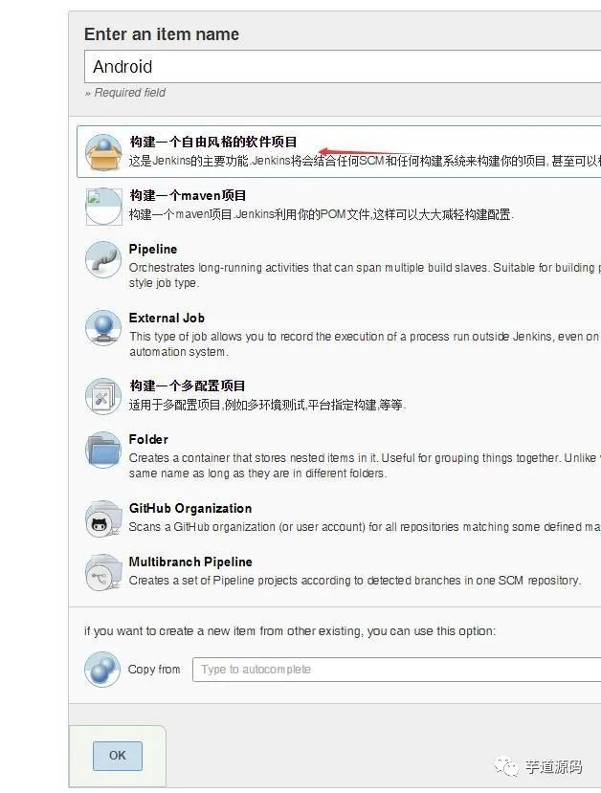The width and height of the screenshot is (601, 793).
Task: Focus the item name field containing Android
Action: pos(343,67)
